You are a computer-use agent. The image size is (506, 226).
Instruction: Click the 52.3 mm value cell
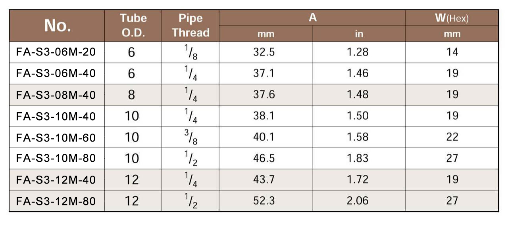pyautogui.click(x=264, y=201)
